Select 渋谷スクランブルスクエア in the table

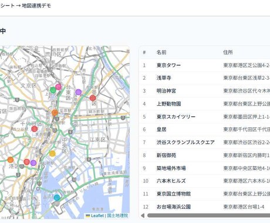click(185, 142)
